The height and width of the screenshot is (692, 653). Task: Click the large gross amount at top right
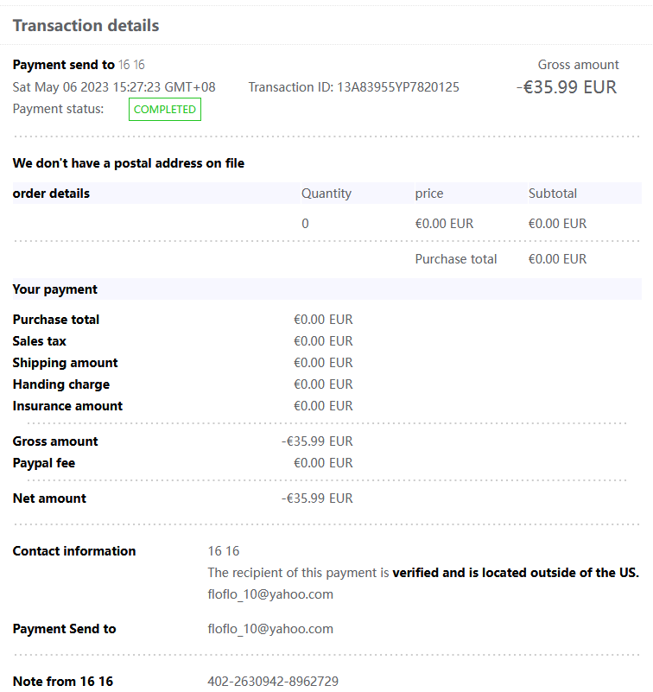[567, 87]
